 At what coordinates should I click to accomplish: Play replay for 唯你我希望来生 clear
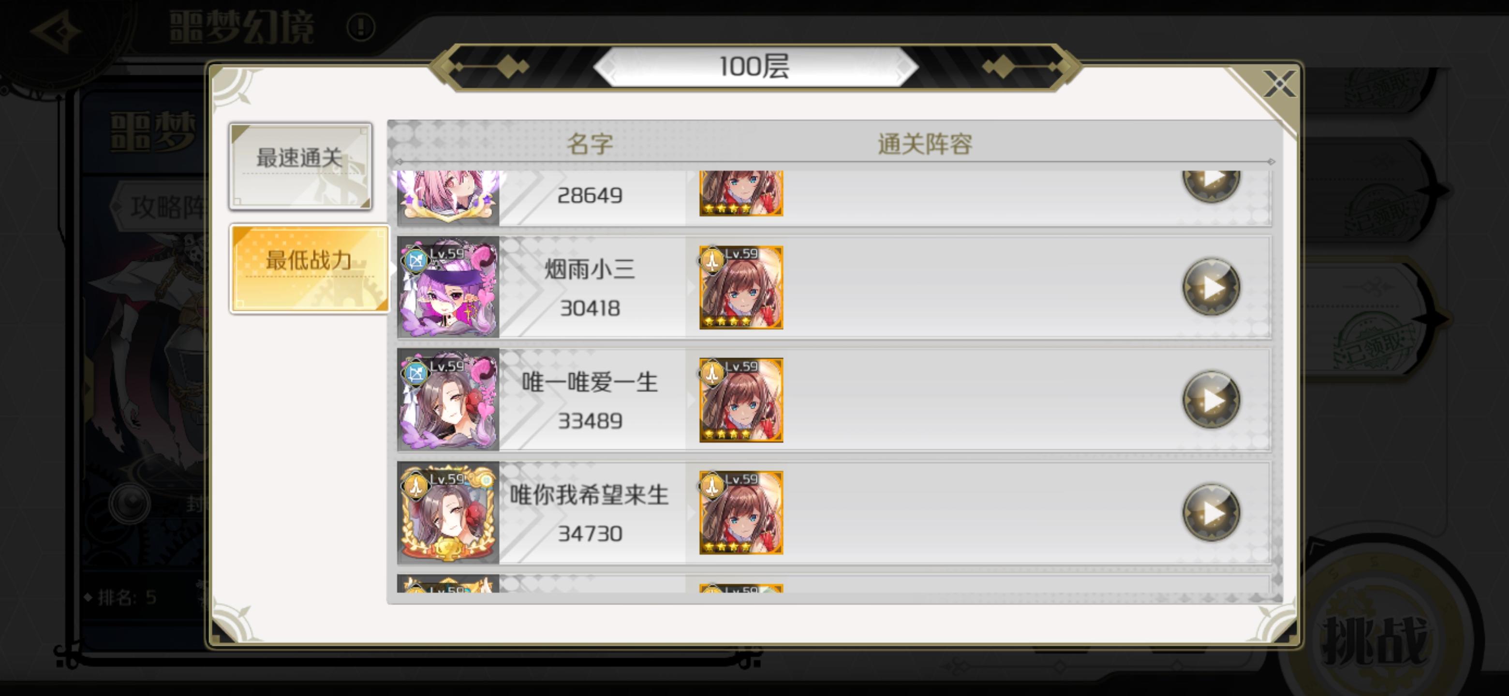tap(1211, 513)
